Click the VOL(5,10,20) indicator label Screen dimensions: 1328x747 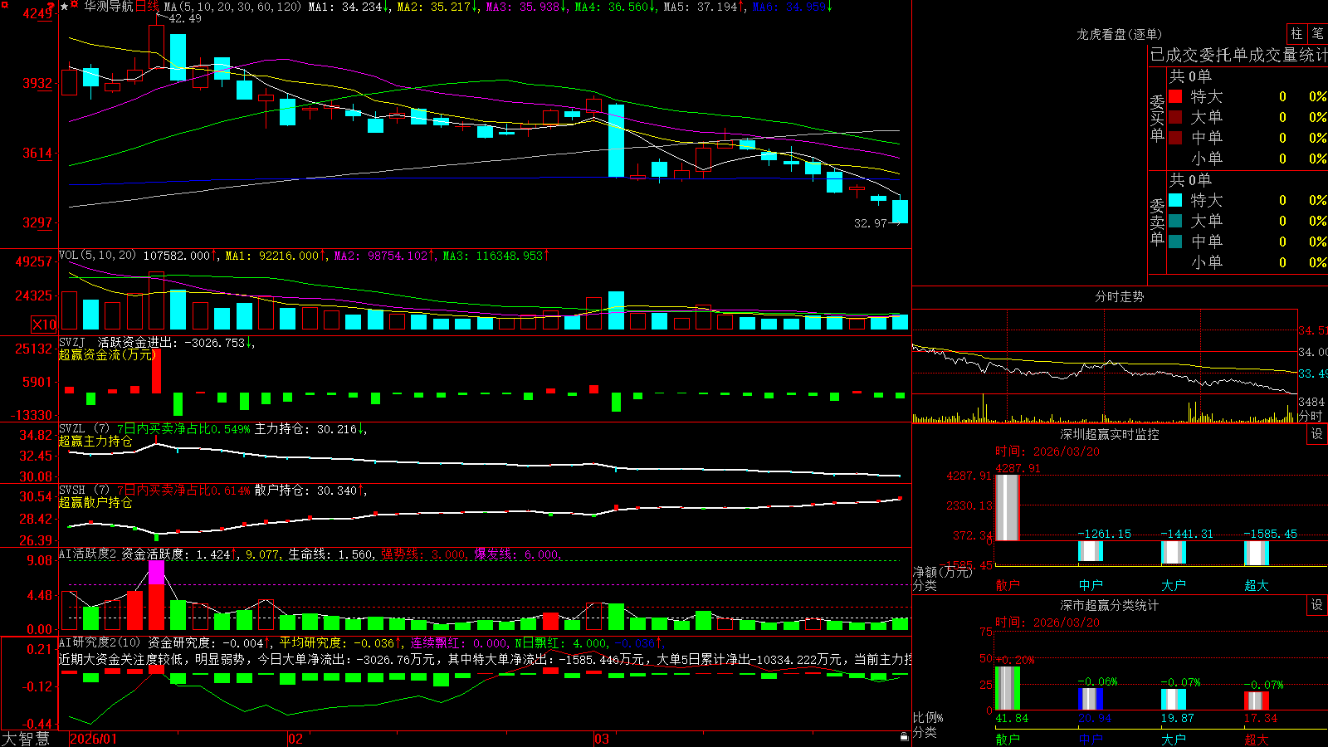pyautogui.click(x=97, y=256)
